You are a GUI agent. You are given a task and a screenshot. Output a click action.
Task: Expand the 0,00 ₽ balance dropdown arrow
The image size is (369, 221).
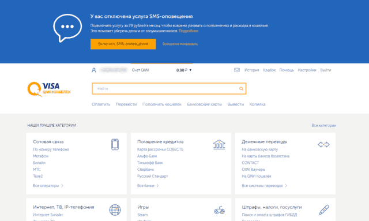(x=190, y=70)
